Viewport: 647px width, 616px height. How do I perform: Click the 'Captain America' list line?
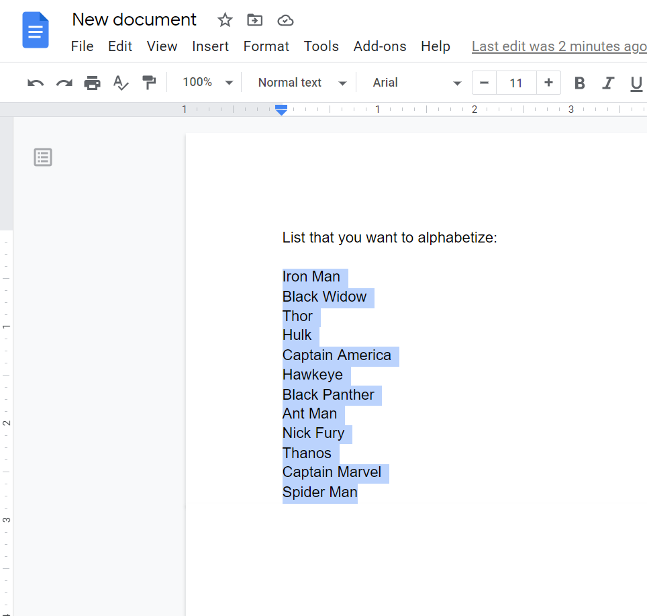[x=337, y=355]
